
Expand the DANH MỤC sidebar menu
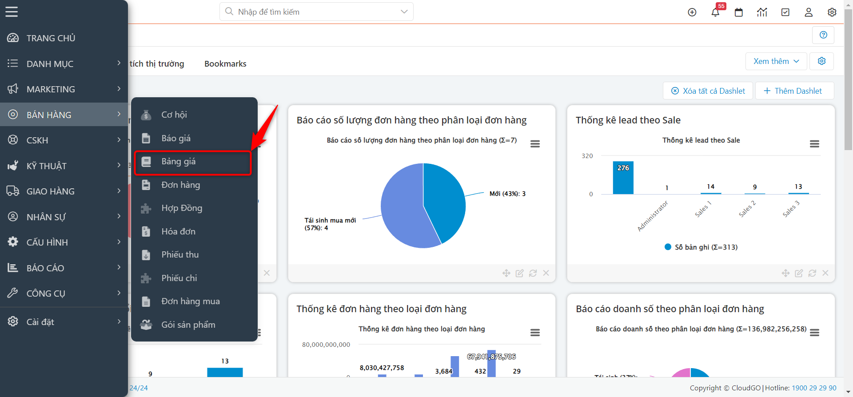tap(64, 64)
